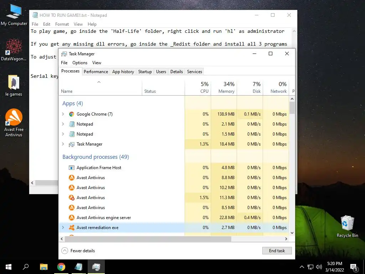This screenshot has width=365, height=274.
Task: Switch to Notepad on the taskbar
Action: click(79, 267)
